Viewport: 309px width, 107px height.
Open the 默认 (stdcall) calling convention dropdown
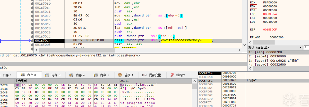click(x=275, y=48)
